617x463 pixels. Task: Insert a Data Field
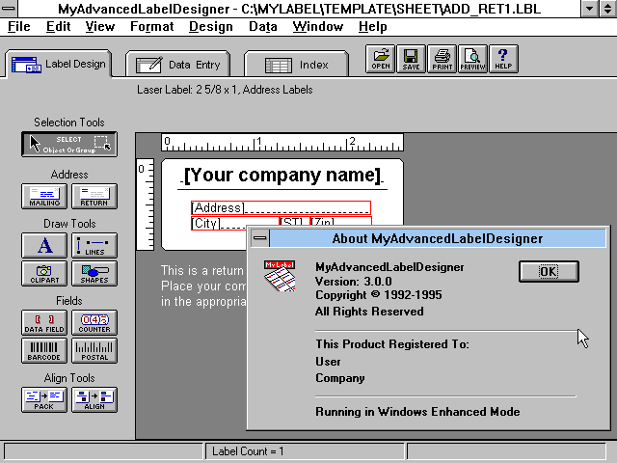44,322
